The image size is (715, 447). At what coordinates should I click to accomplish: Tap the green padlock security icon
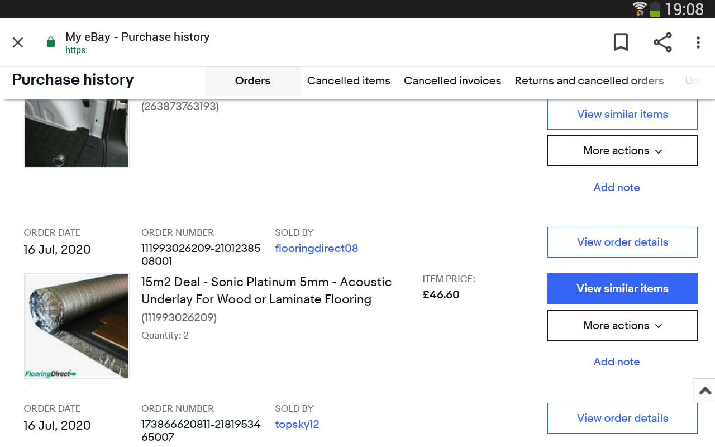pos(51,42)
